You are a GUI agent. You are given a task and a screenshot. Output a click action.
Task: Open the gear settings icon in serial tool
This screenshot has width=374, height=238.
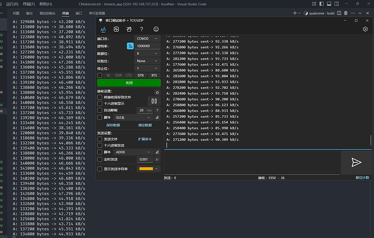tap(365, 29)
